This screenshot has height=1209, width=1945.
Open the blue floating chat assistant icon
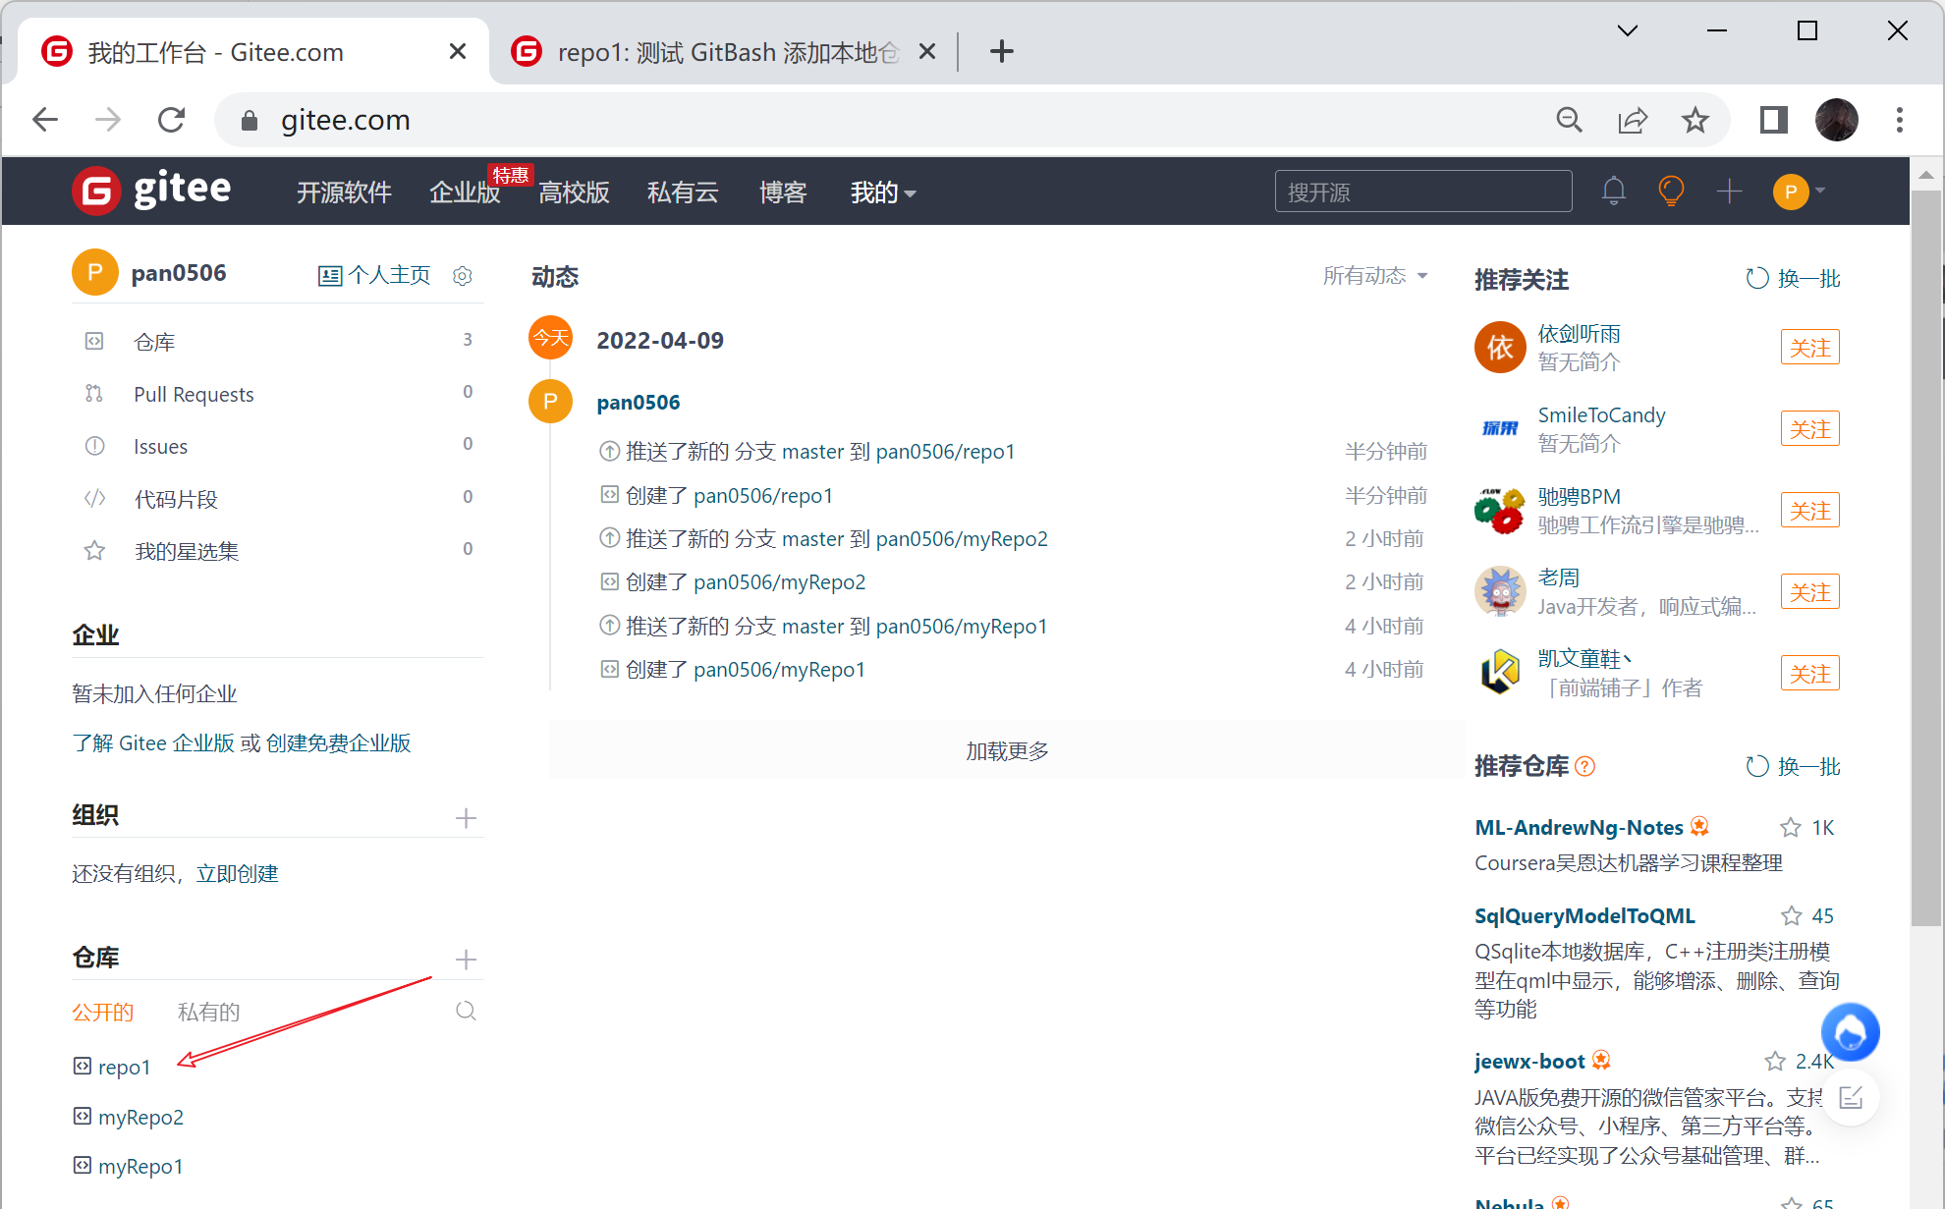point(1850,1031)
